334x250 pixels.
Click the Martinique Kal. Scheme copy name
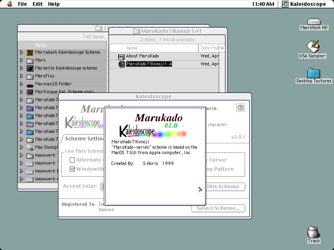64,92
